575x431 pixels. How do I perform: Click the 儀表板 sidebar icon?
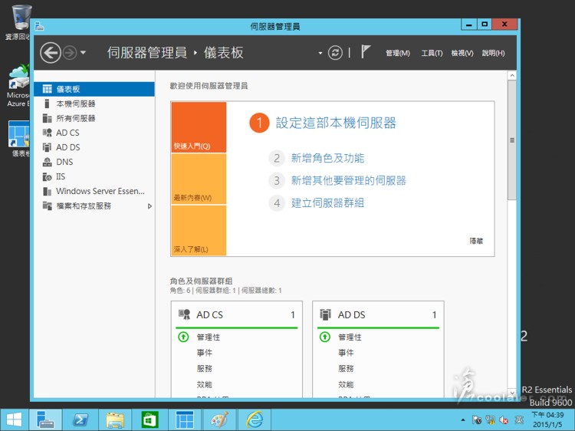coord(47,89)
